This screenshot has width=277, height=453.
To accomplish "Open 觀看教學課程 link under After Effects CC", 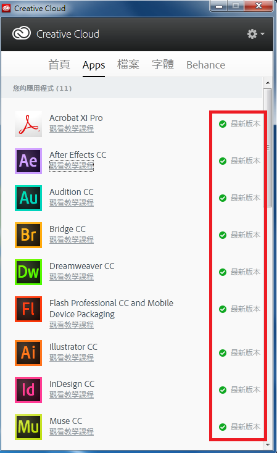I will [x=72, y=166].
